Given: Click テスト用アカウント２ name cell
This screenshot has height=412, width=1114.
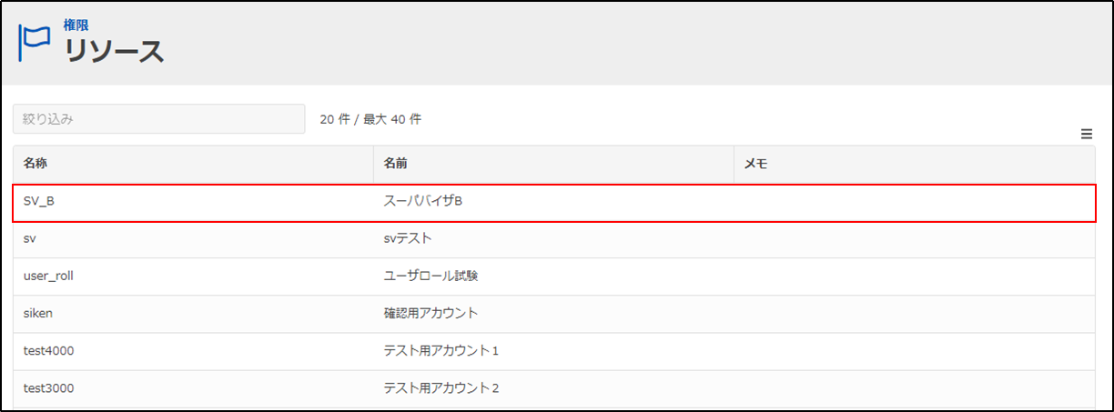Looking at the screenshot, I should coord(441,387).
